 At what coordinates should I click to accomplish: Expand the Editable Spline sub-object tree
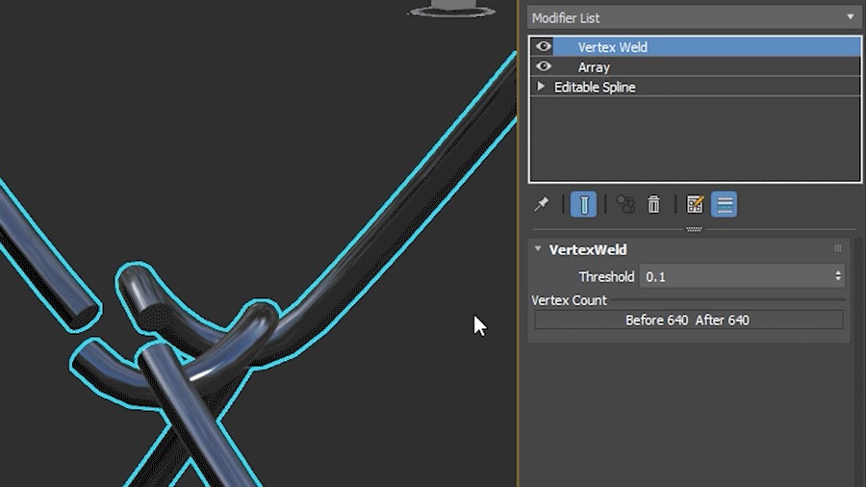tap(541, 87)
